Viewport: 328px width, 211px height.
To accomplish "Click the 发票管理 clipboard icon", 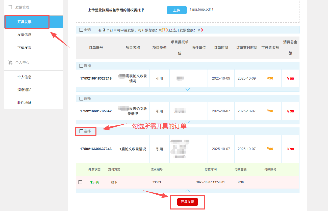I will click(10, 7).
